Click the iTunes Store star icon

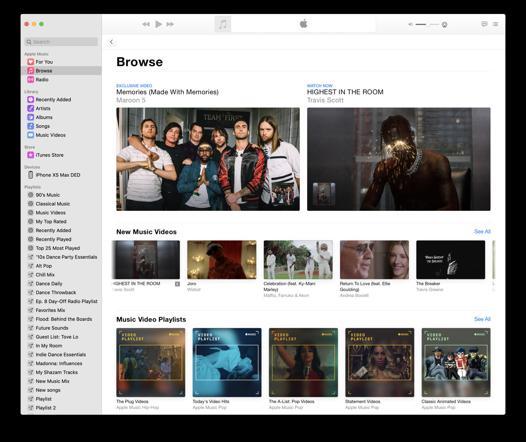(x=31, y=155)
